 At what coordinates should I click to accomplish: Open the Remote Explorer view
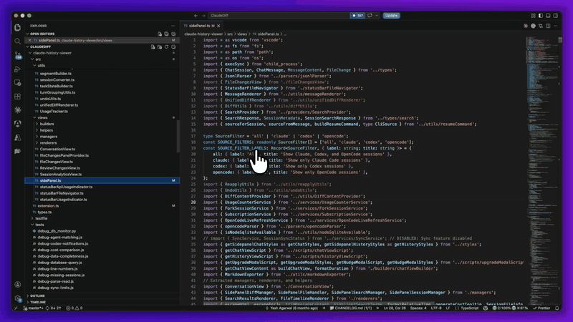(x=17, y=83)
